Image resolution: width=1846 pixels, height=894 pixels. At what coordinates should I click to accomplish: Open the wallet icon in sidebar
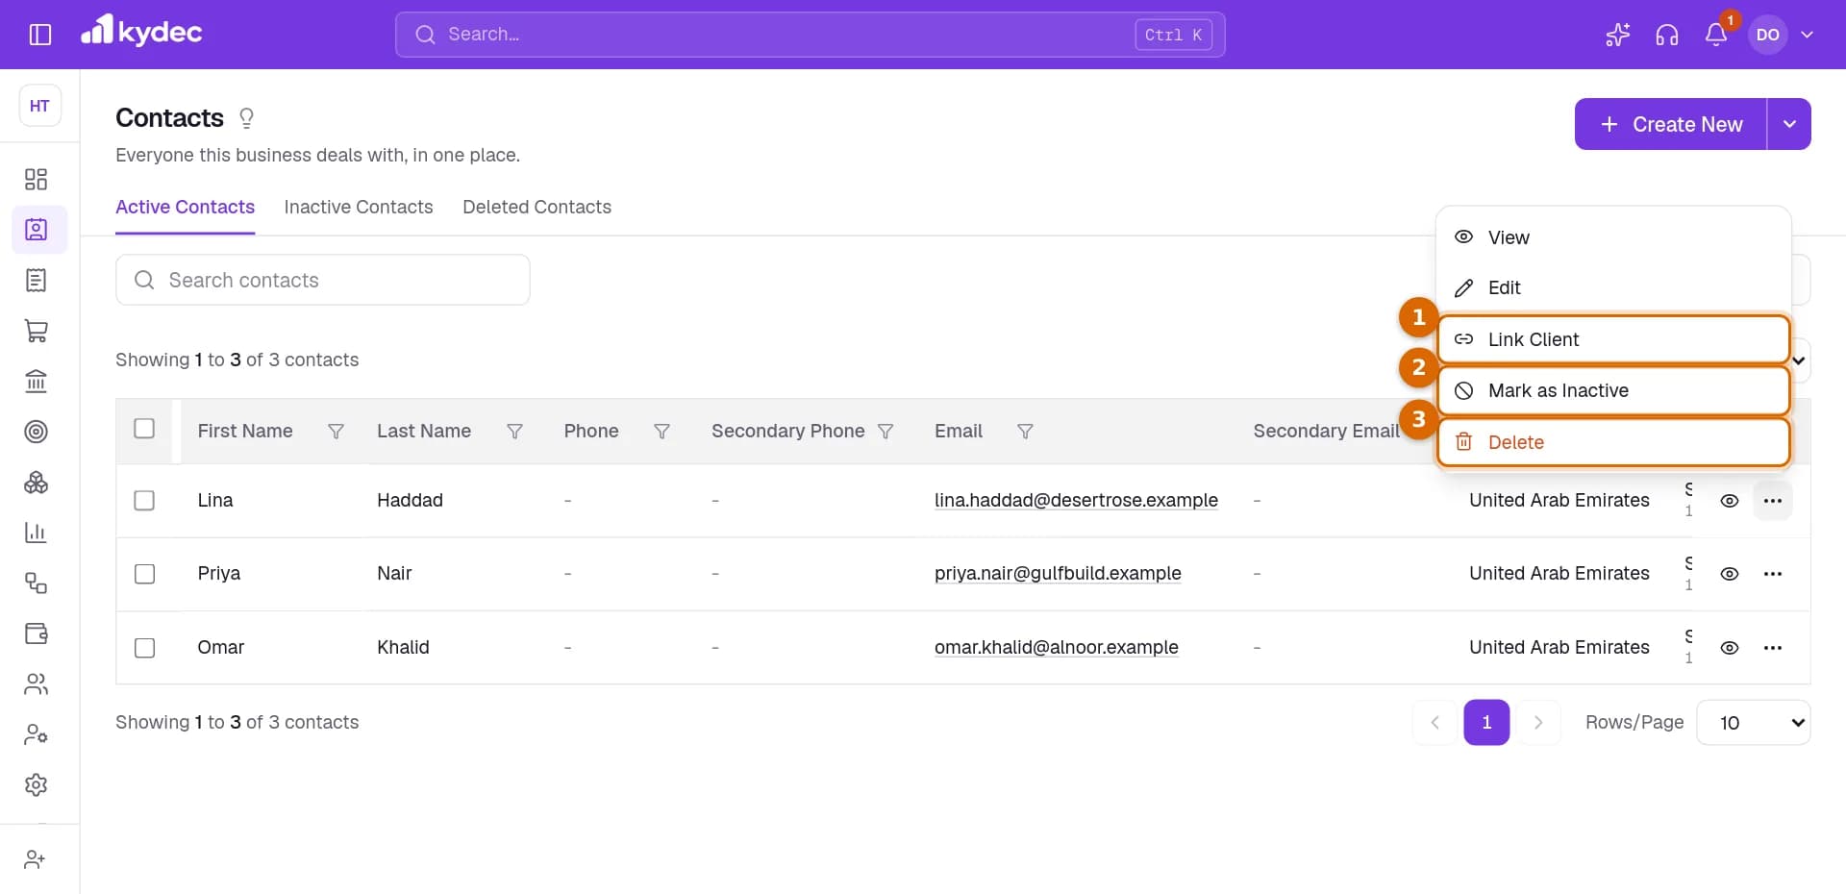[37, 633]
